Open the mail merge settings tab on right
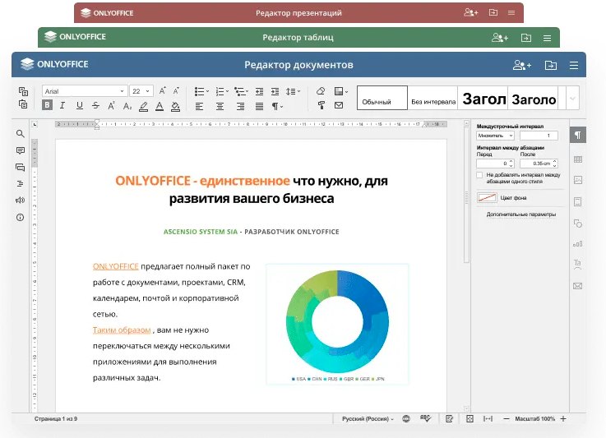 click(578, 286)
